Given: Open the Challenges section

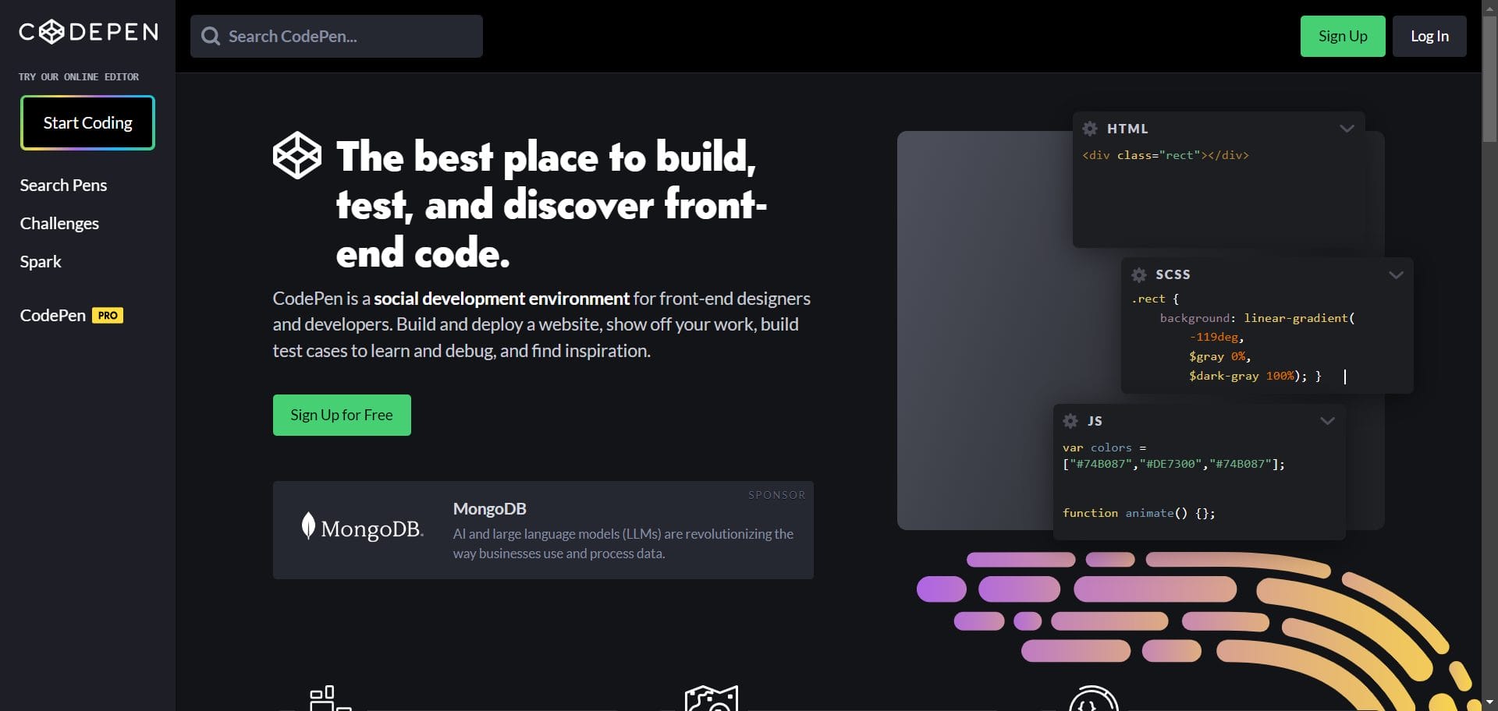Looking at the screenshot, I should (59, 223).
